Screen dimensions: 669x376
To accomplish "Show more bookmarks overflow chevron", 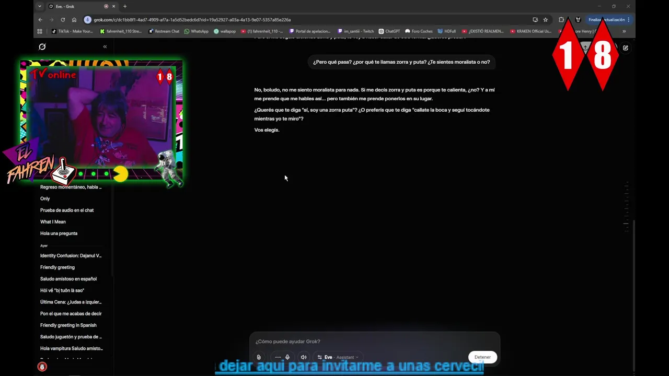I will (624, 31).
